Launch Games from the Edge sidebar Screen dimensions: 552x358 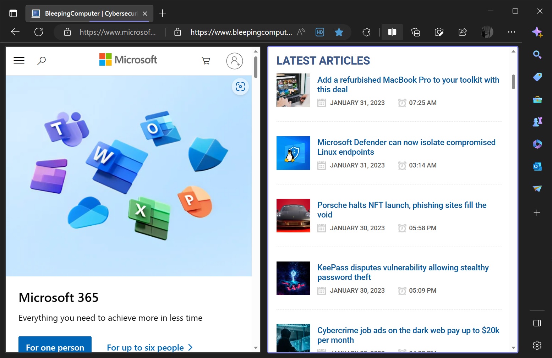pyautogui.click(x=537, y=121)
